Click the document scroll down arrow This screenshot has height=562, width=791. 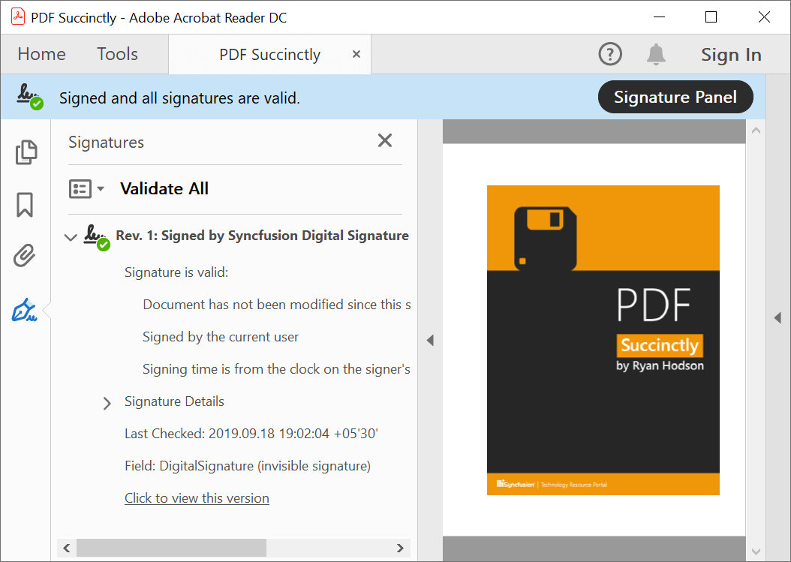point(756,552)
